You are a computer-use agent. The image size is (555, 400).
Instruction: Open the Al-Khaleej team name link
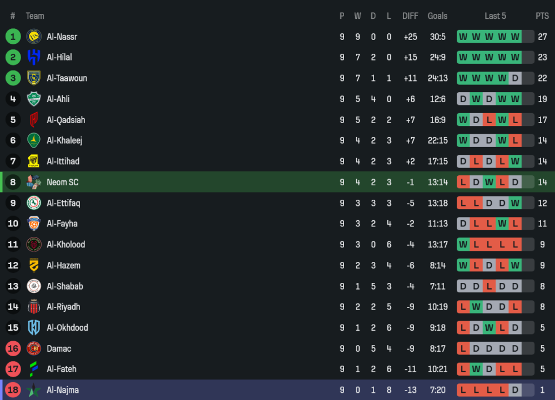coord(64,140)
